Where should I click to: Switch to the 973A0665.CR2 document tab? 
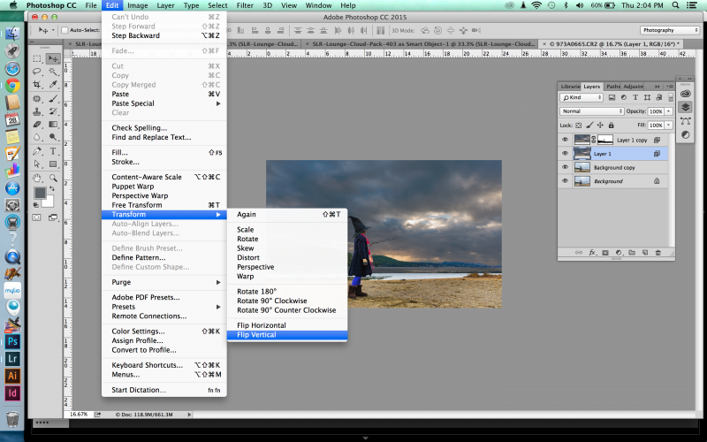click(611, 43)
